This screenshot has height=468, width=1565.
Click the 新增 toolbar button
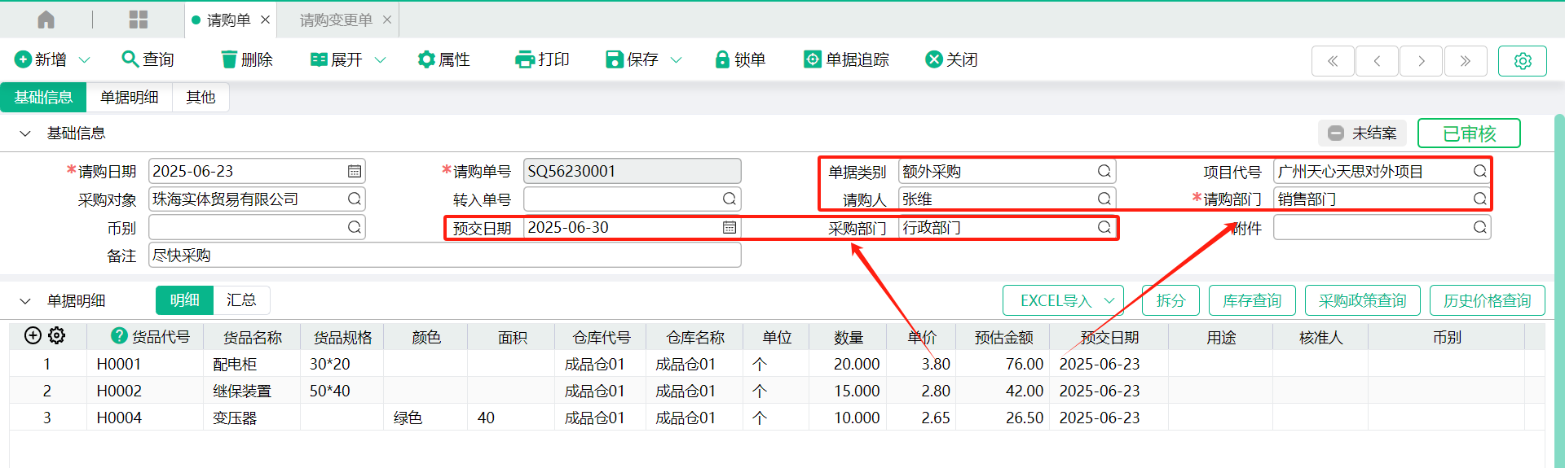[x=41, y=59]
